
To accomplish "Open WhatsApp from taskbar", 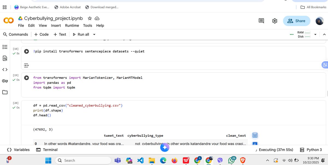I will [x=232, y=160].
